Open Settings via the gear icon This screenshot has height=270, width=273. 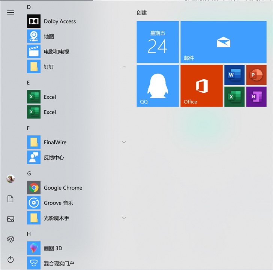(x=10, y=239)
